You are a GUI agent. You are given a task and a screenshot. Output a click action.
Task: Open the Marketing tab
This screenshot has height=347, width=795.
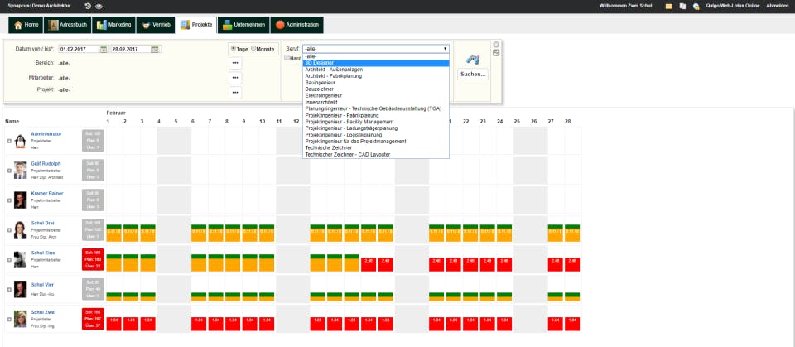pyautogui.click(x=113, y=25)
